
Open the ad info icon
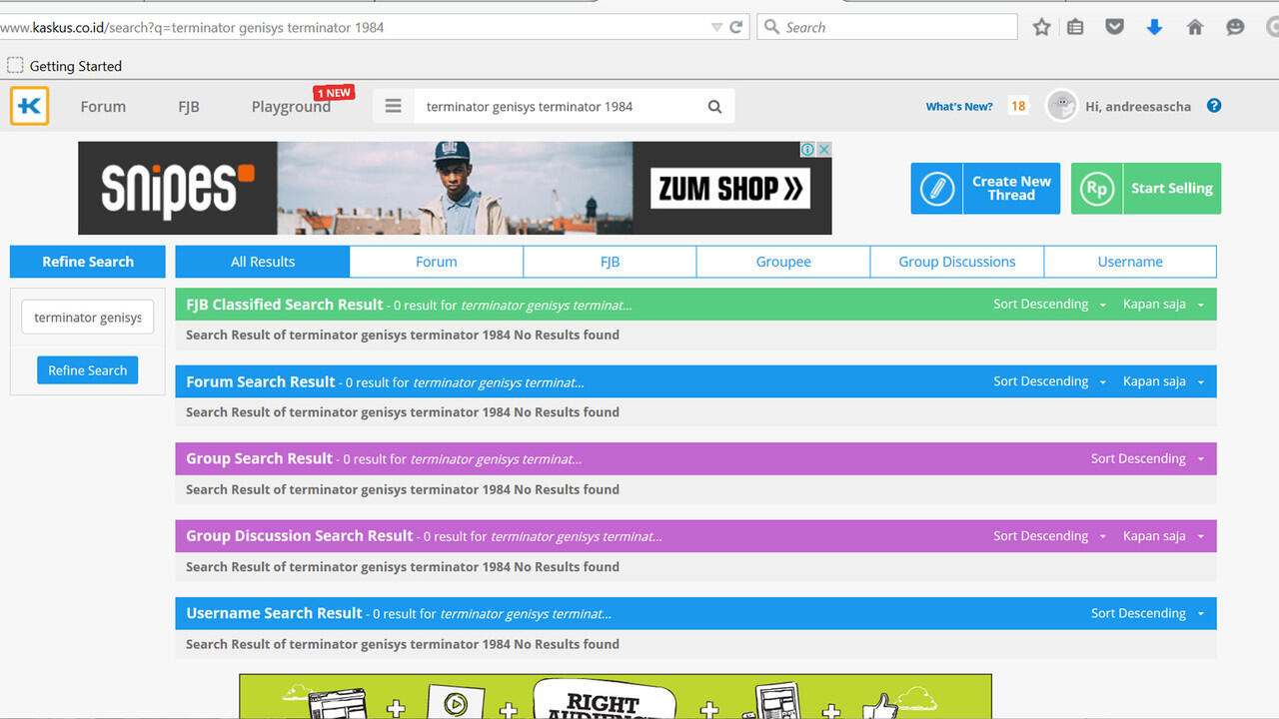(x=808, y=149)
